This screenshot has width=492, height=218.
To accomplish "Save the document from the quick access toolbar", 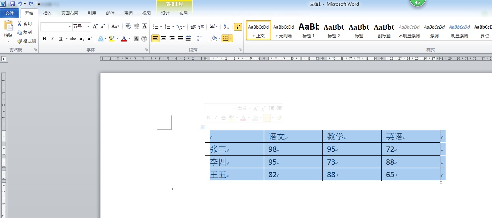I will point(12,4).
